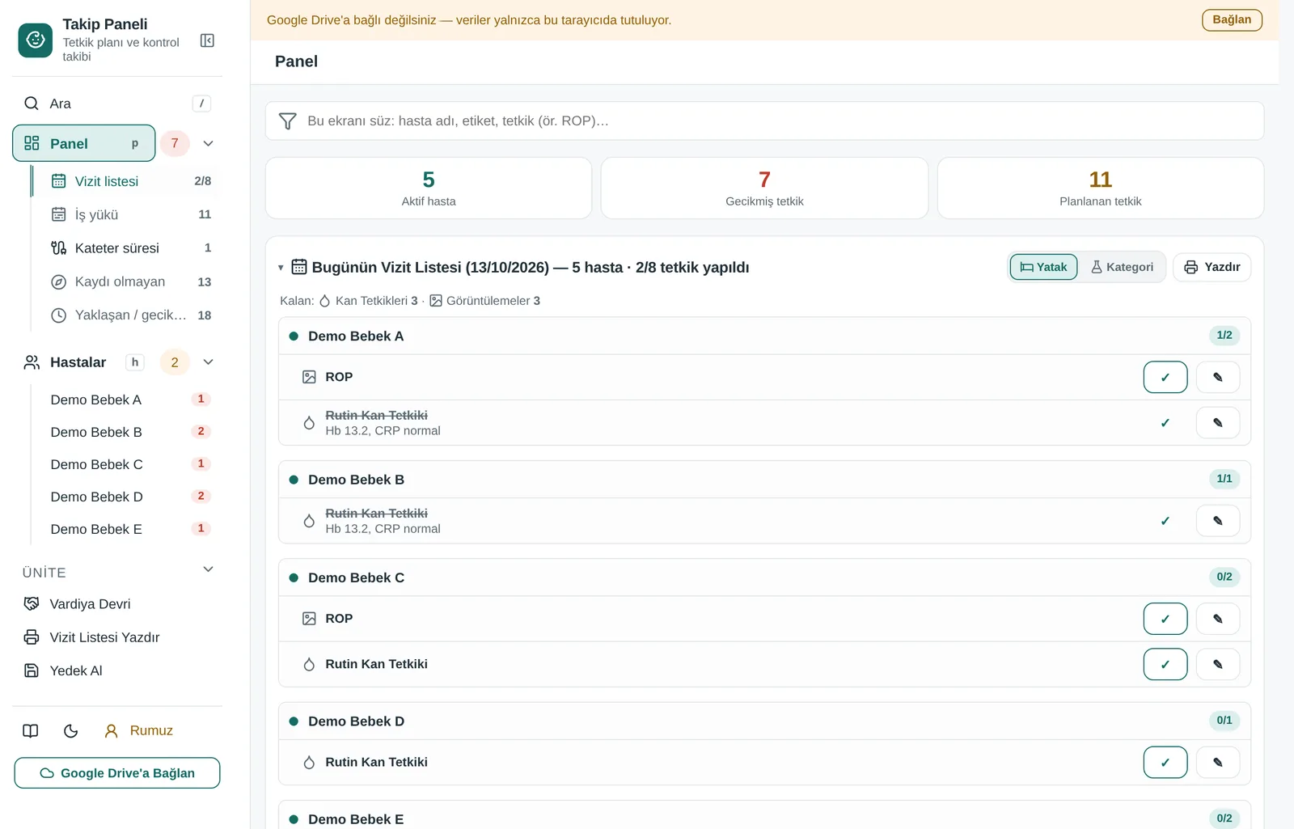1294x829 pixels.
Task: Open the Planlanan tetkik stat card
Action: click(1100, 188)
